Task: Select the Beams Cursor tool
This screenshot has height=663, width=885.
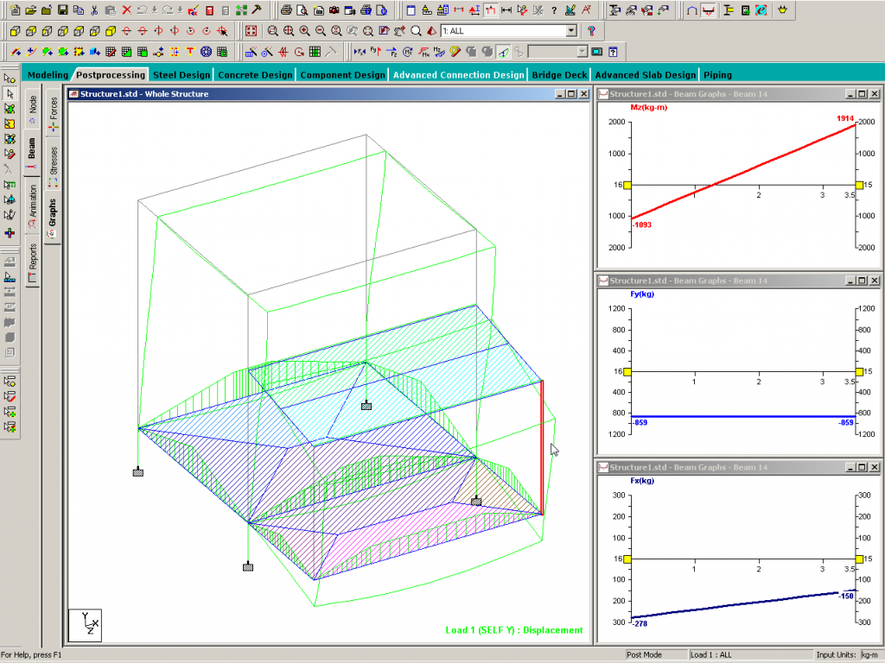Action: pyautogui.click(x=10, y=93)
